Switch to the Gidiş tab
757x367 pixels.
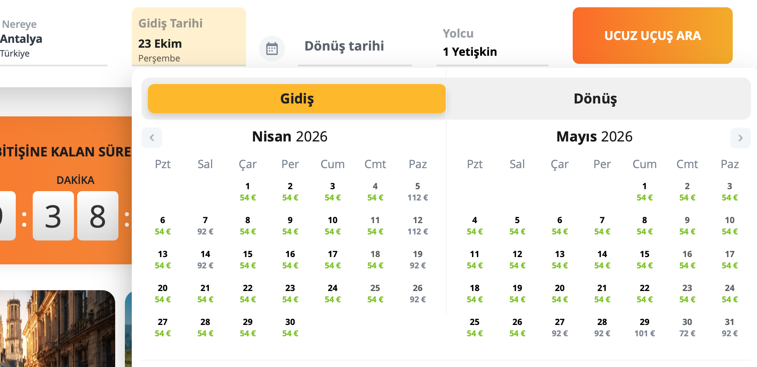coord(297,99)
